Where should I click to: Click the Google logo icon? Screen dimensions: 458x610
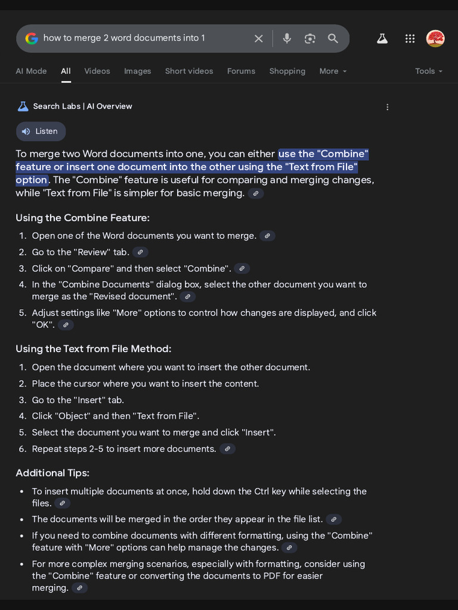click(x=32, y=39)
